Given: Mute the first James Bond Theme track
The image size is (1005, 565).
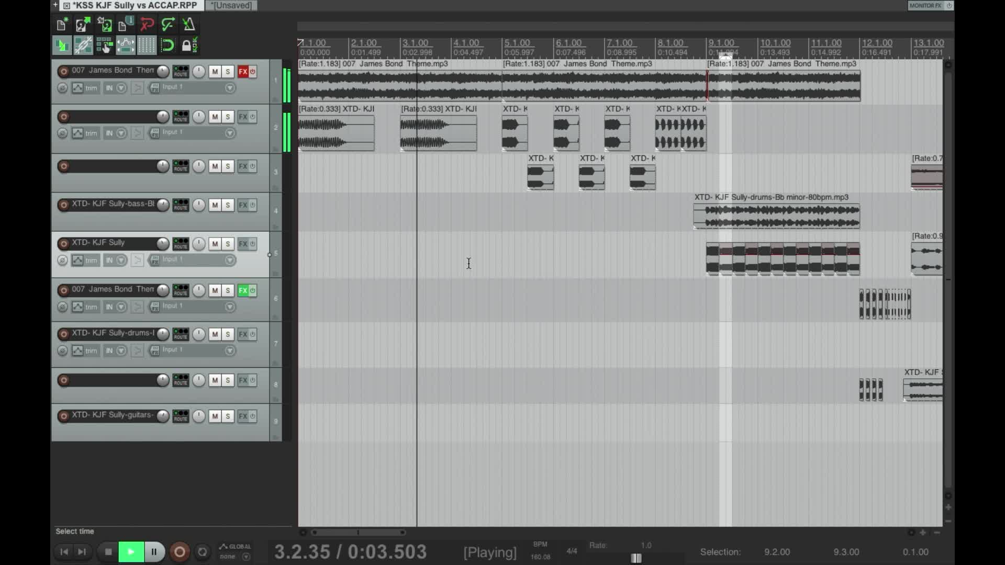Looking at the screenshot, I should tap(215, 72).
